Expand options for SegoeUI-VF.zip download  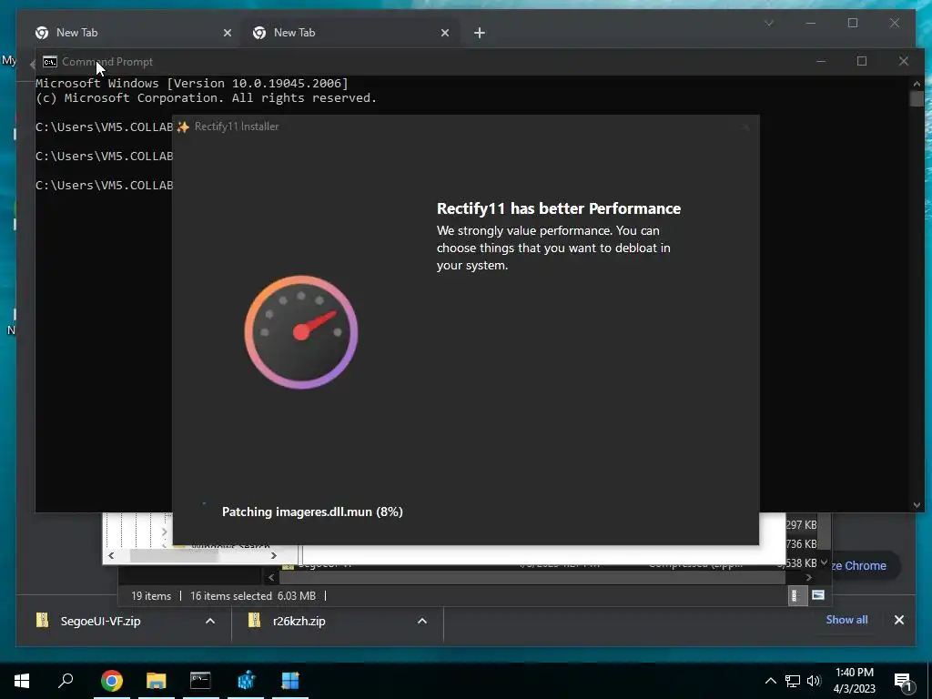210,621
